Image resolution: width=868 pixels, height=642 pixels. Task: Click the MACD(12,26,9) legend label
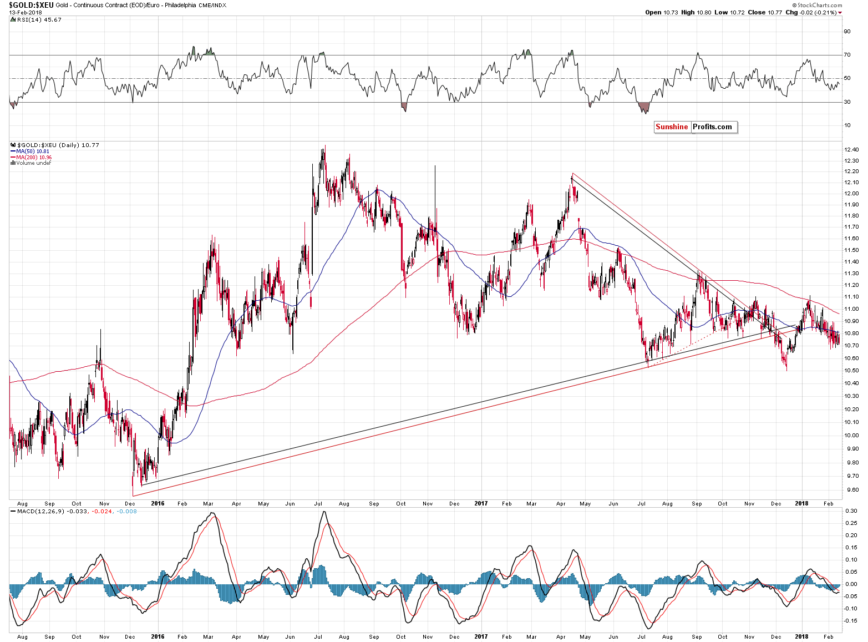(39, 511)
